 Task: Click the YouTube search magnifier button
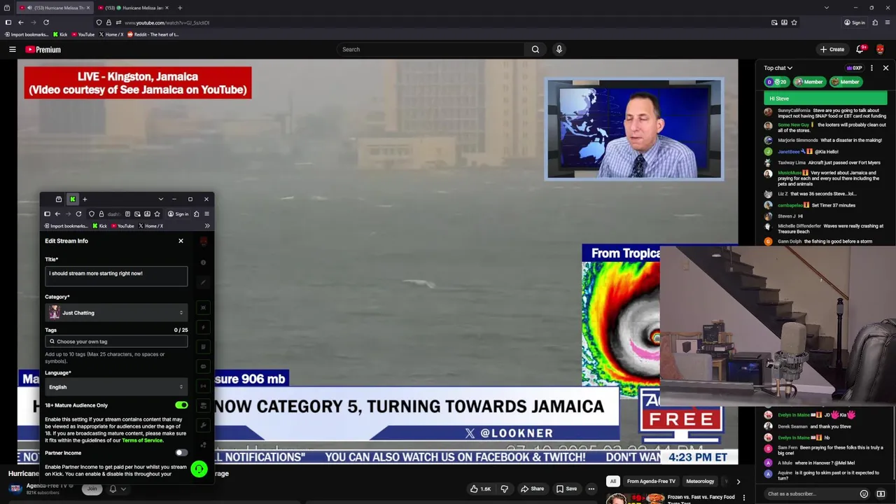[535, 50]
